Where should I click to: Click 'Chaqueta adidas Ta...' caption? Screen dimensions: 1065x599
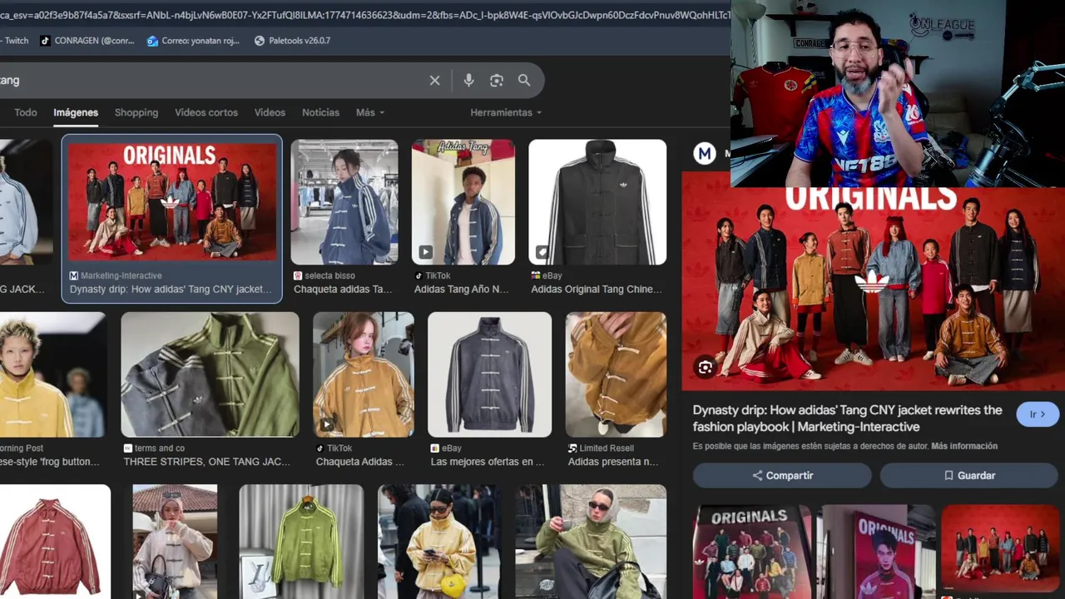pyautogui.click(x=343, y=290)
